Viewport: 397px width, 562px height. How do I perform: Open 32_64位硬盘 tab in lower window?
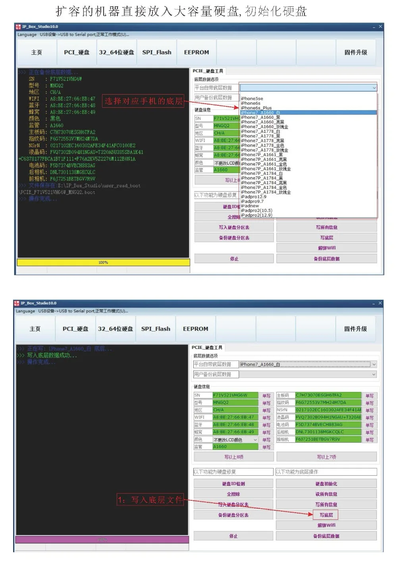click(x=116, y=329)
